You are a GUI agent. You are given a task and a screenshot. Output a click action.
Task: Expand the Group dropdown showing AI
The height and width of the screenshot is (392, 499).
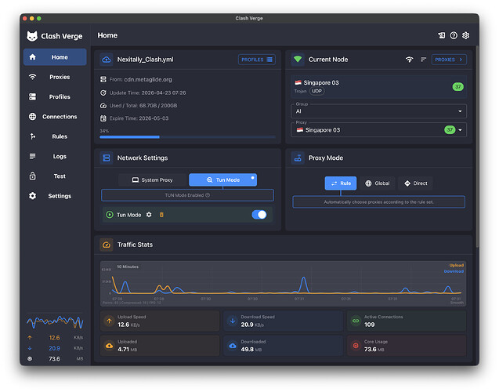coord(378,111)
